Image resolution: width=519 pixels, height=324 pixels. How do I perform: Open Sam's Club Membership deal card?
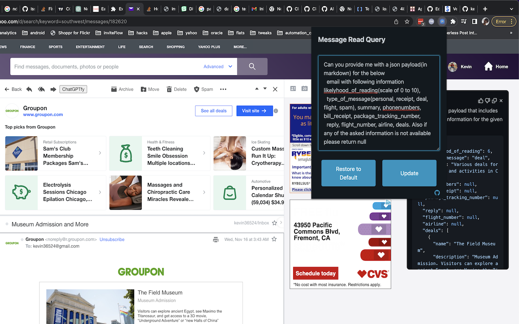[x=56, y=153]
